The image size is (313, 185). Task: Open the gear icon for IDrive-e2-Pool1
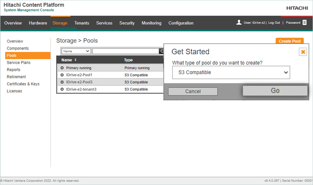(x=62, y=75)
